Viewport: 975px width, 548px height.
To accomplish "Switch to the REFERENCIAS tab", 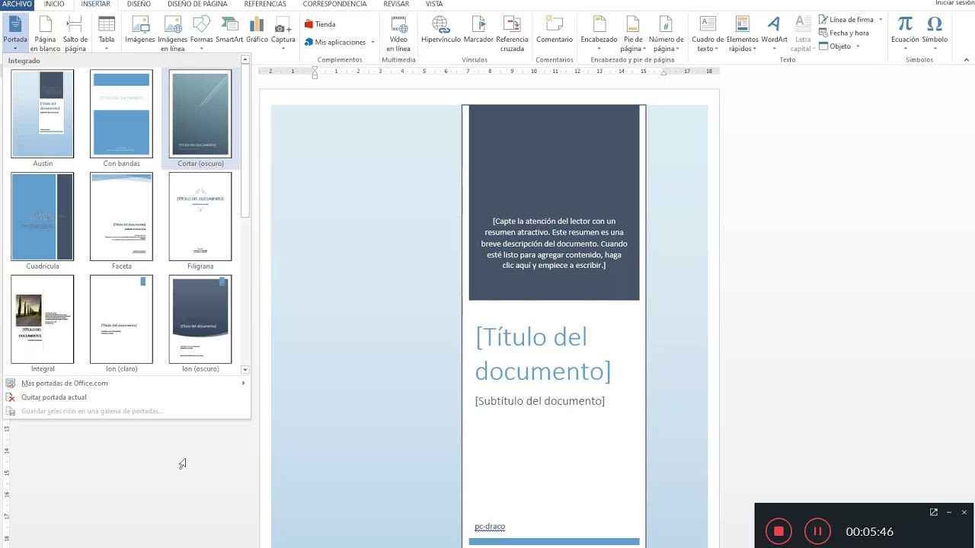I will pyautogui.click(x=265, y=5).
